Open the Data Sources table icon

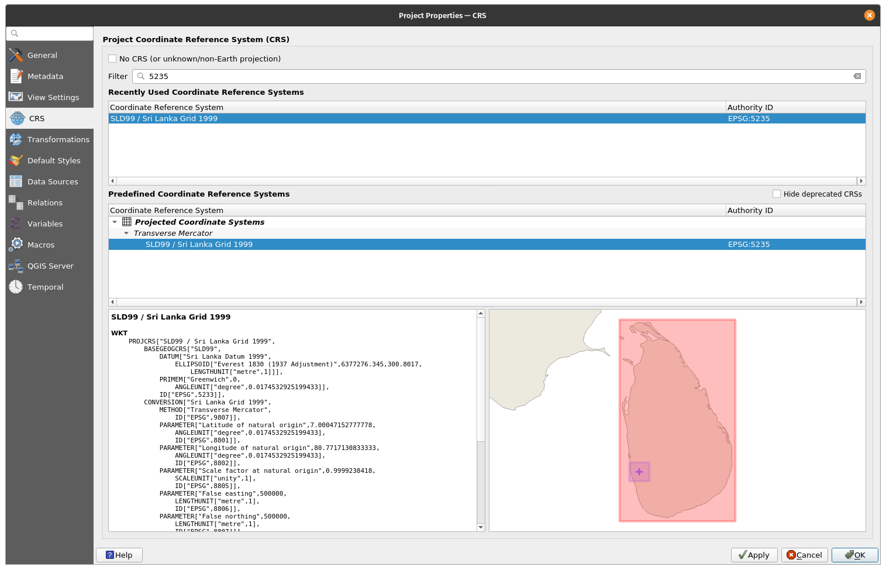click(16, 181)
